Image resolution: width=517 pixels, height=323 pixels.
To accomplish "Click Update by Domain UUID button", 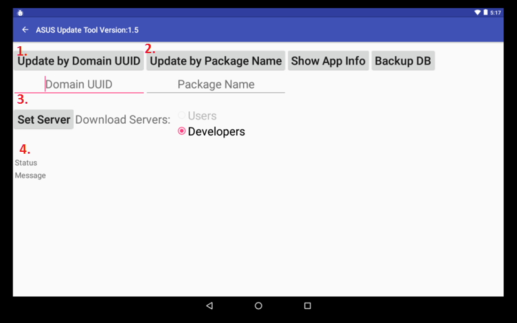I will tap(79, 61).
